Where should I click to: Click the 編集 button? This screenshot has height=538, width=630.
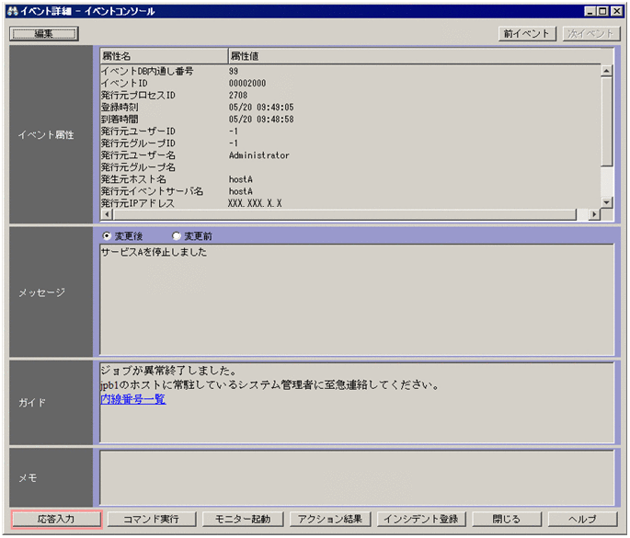(44, 34)
